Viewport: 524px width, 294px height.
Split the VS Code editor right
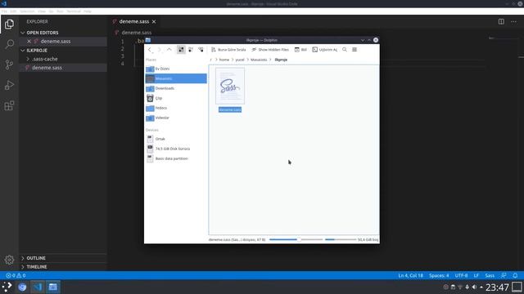click(x=501, y=22)
